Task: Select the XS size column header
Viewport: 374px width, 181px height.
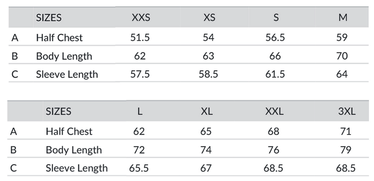Action: (209, 18)
